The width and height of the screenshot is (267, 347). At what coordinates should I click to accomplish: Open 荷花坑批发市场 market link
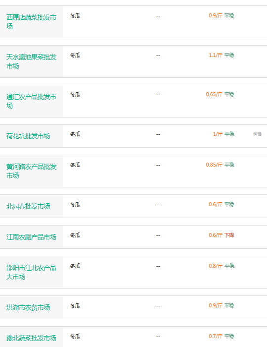[x=28, y=136]
